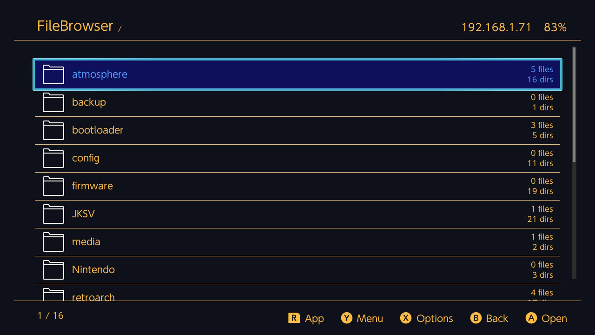
Task: Open the X Options button
Action: pos(426,318)
